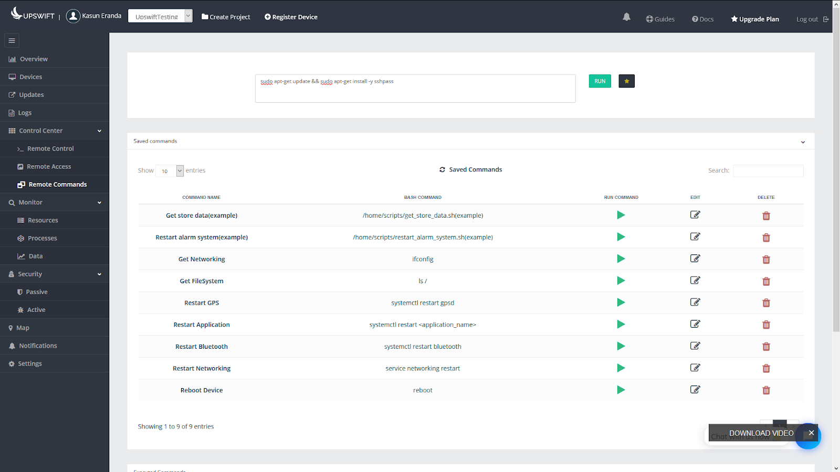Open the Docs page

702,19
